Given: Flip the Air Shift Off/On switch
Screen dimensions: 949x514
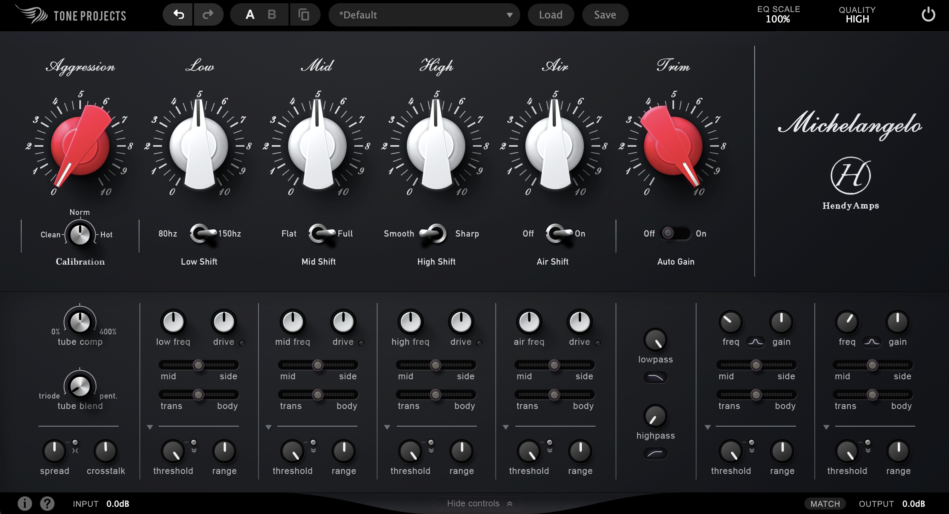Looking at the screenshot, I should tap(560, 233).
